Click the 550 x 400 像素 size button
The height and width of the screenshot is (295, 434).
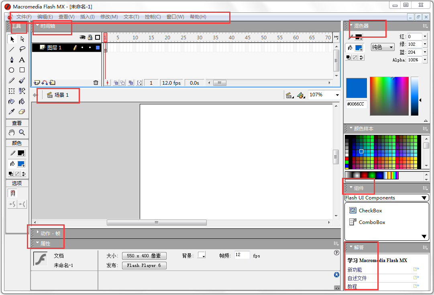pos(144,256)
